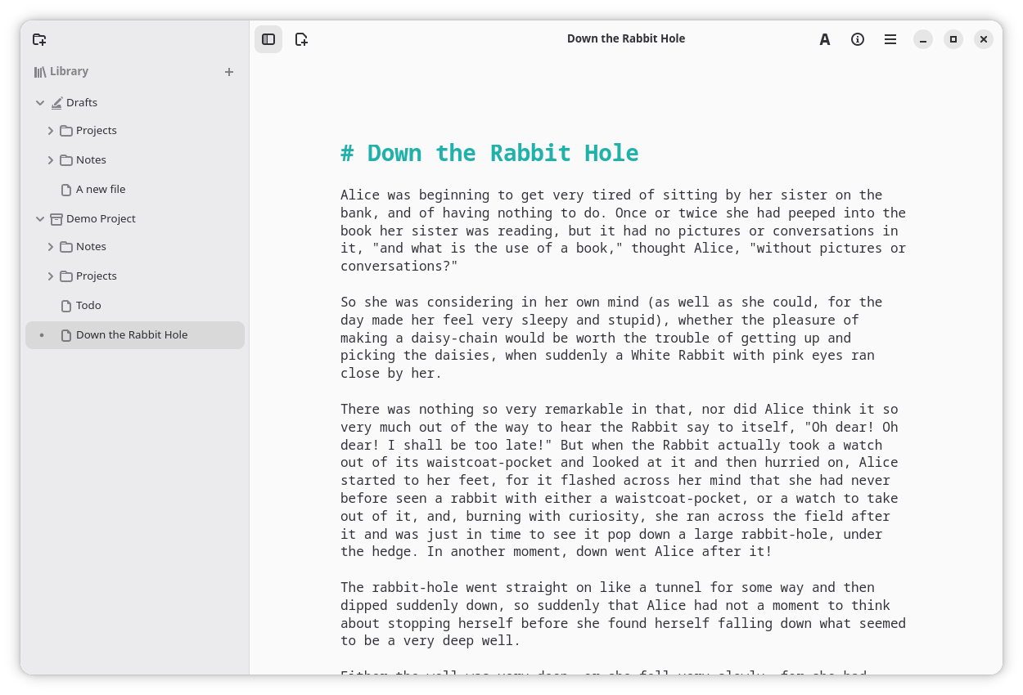Image resolution: width=1023 pixels, height=695 pixels.
Task: Select the Projects folder in Demo Project
Action: 97,276
